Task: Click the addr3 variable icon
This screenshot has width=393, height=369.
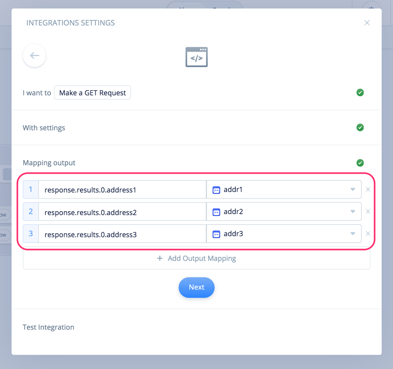Action: (216, 234)
